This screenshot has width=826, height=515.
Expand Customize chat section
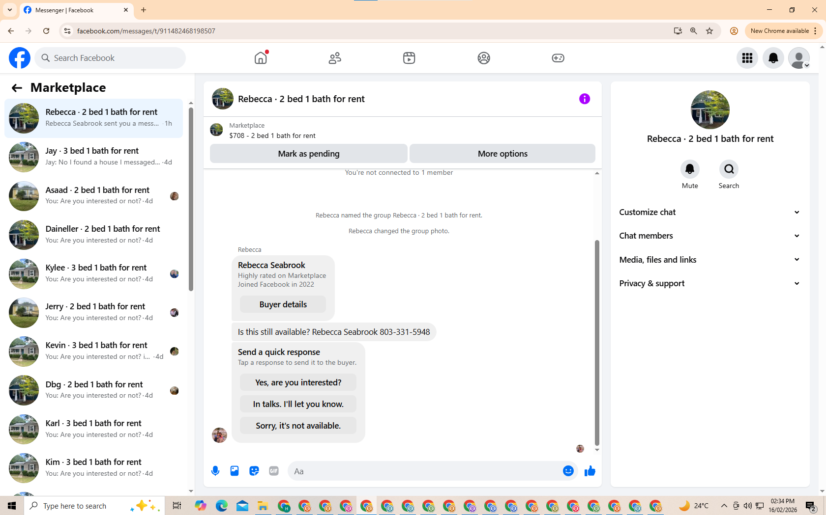(x=709, y=212)
